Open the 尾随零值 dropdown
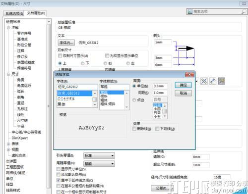Screen dimensions: 248x194 [99, 164]
